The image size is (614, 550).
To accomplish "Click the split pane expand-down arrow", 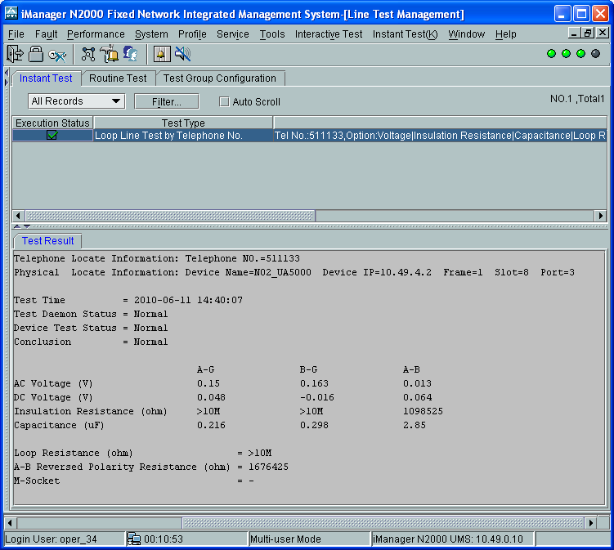I will [26, 226].
